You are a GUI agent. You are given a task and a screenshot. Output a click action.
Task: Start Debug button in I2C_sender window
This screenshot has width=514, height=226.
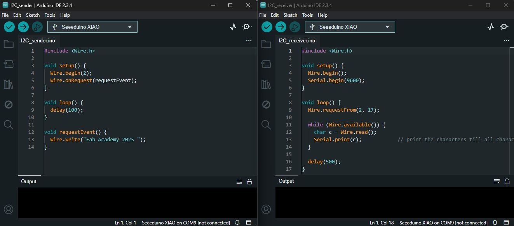pos(37,27)
